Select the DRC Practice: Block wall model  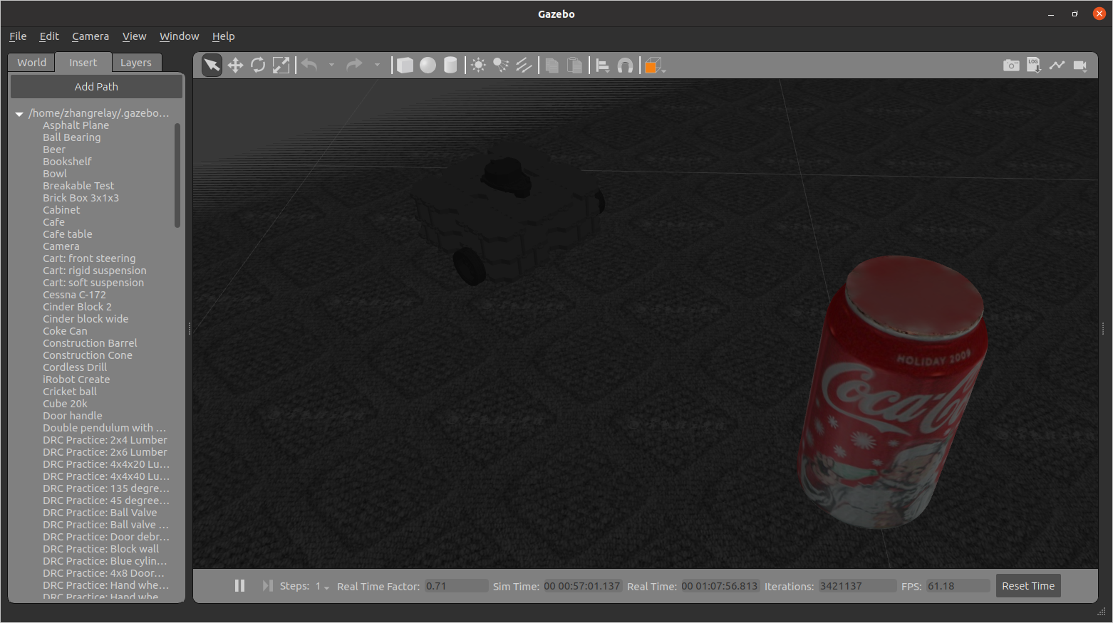[x=101, y=549]
